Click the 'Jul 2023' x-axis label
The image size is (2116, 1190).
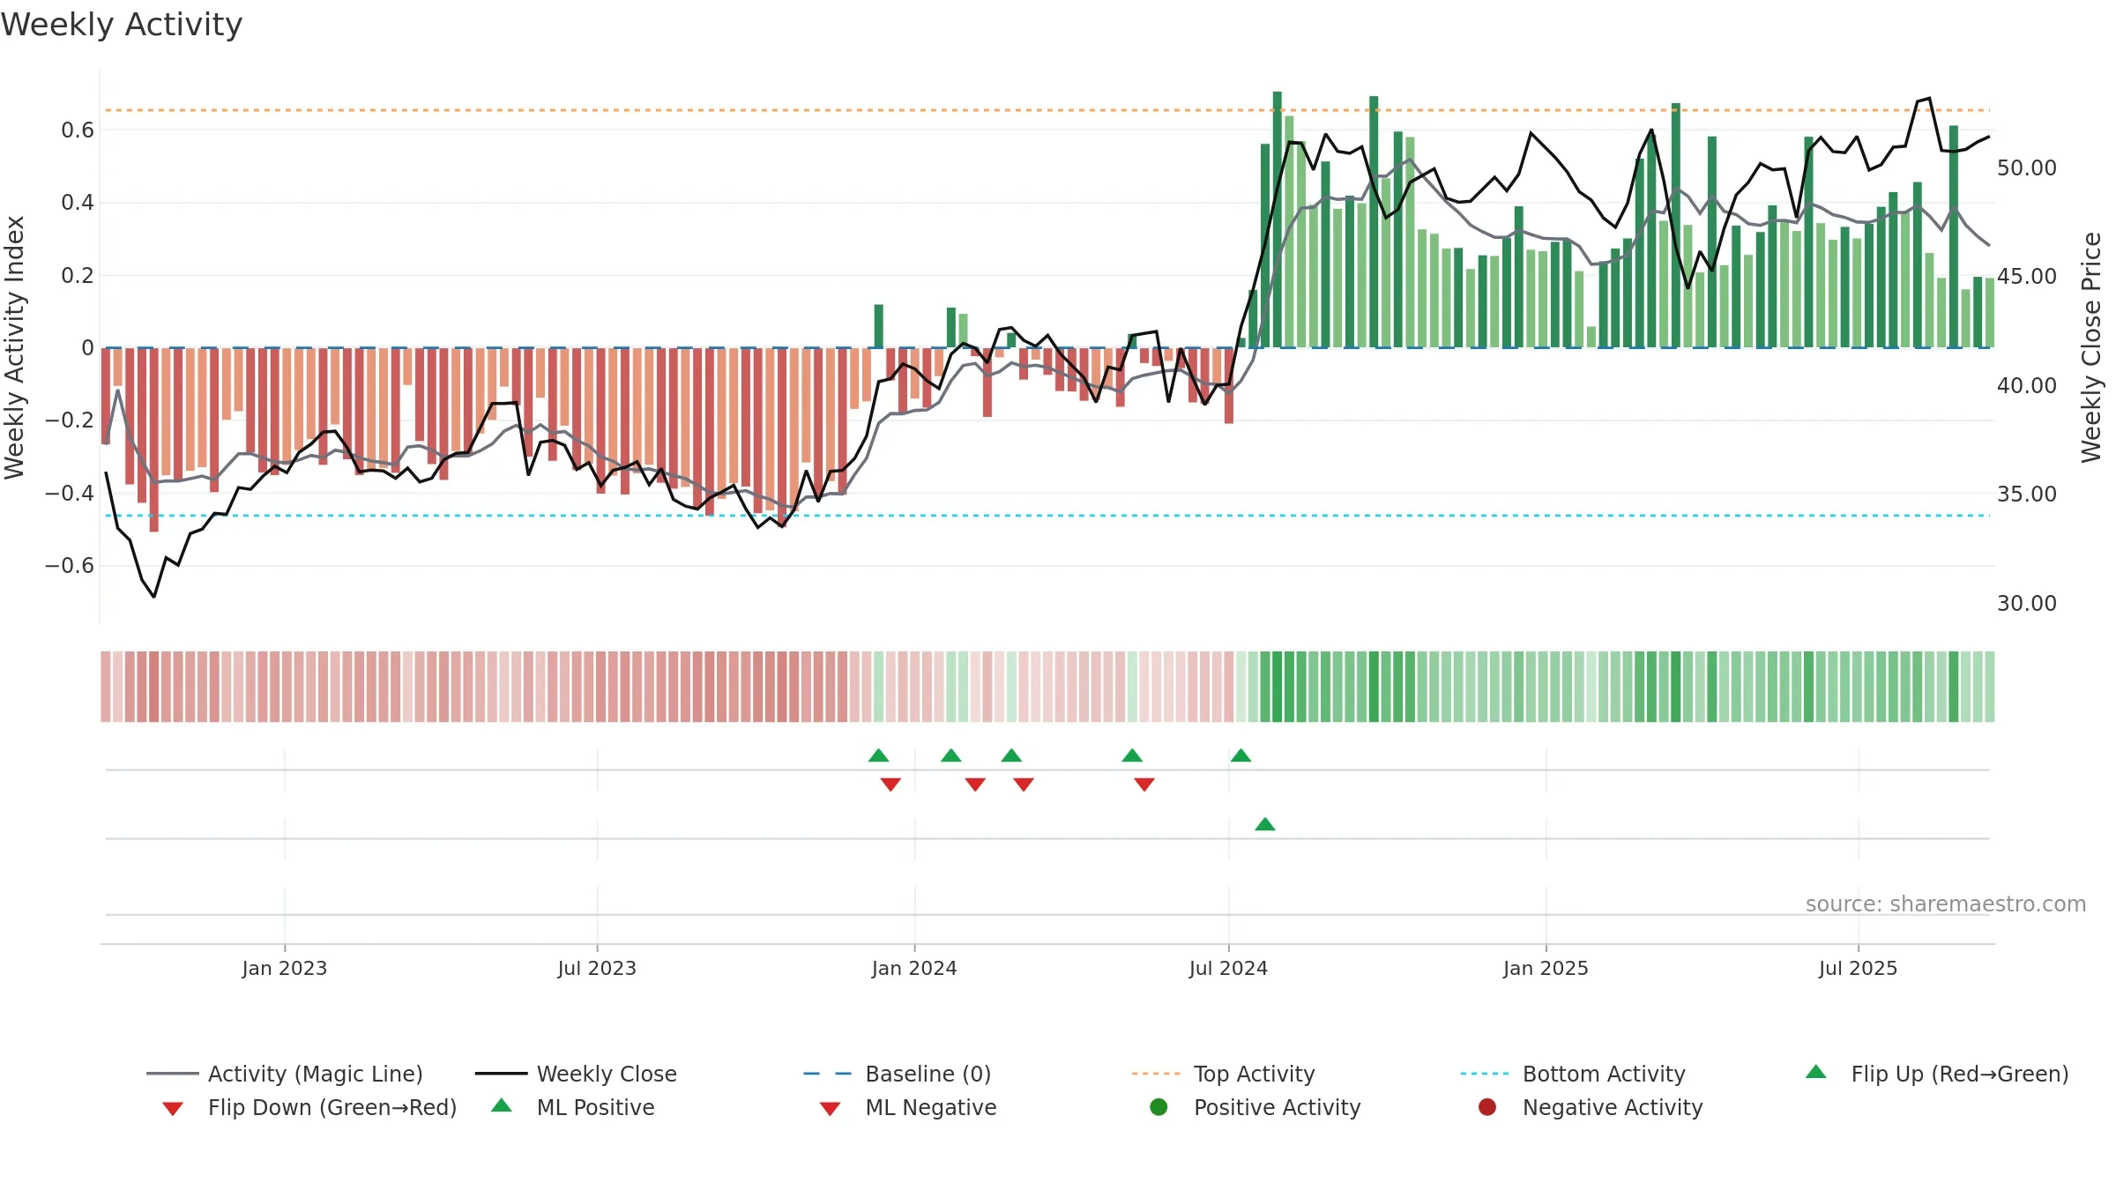597,968
